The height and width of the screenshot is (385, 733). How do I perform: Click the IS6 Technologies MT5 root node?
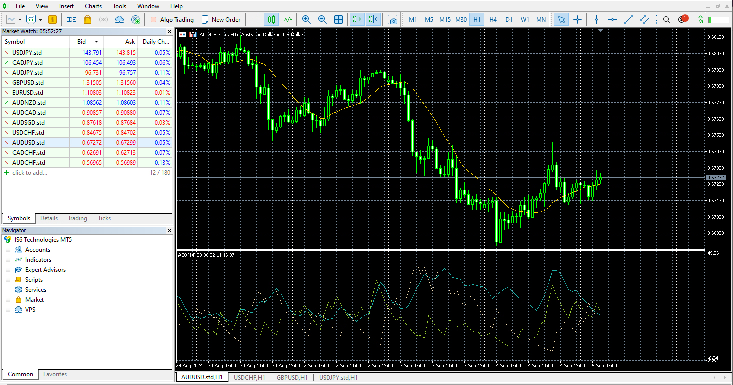tap(43, 240)
